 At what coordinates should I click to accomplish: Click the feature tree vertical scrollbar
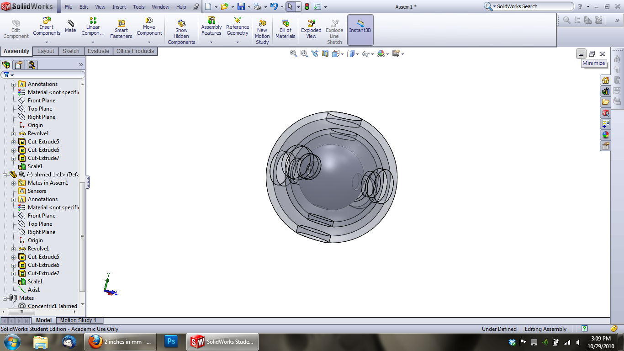pyautogui.click(x=83, y=237)
